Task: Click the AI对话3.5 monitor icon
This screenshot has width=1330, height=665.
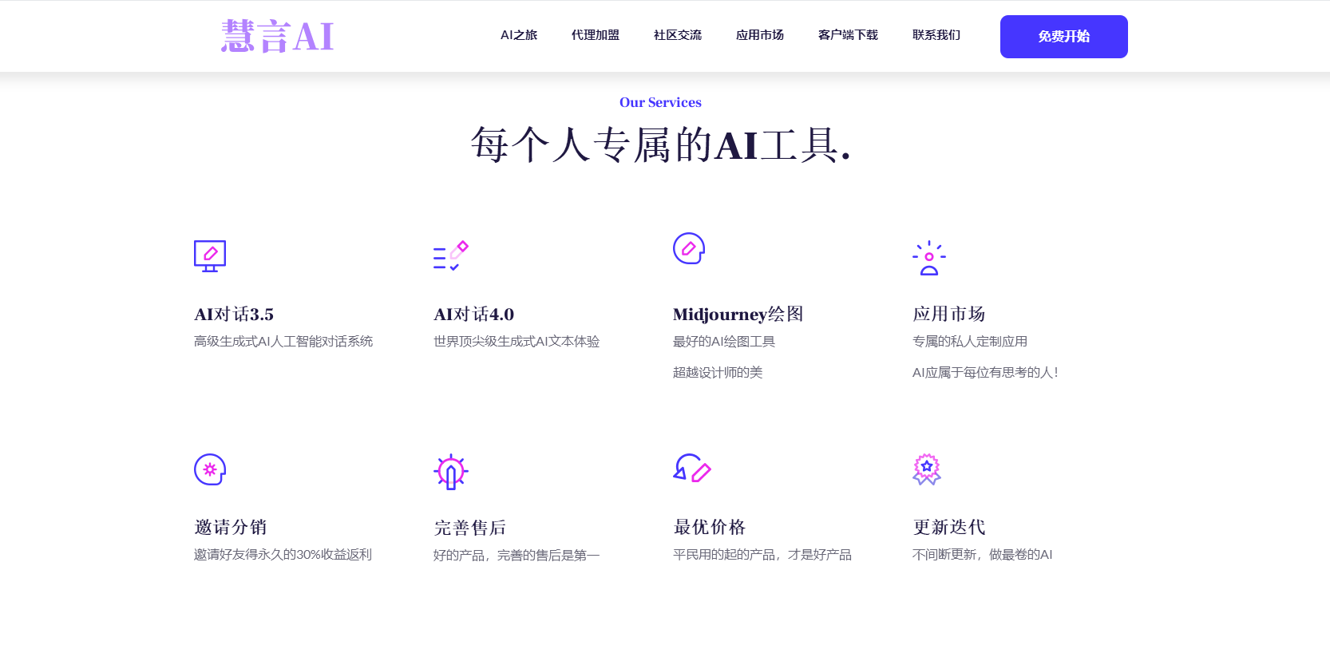Action: (x=210, y=255)
